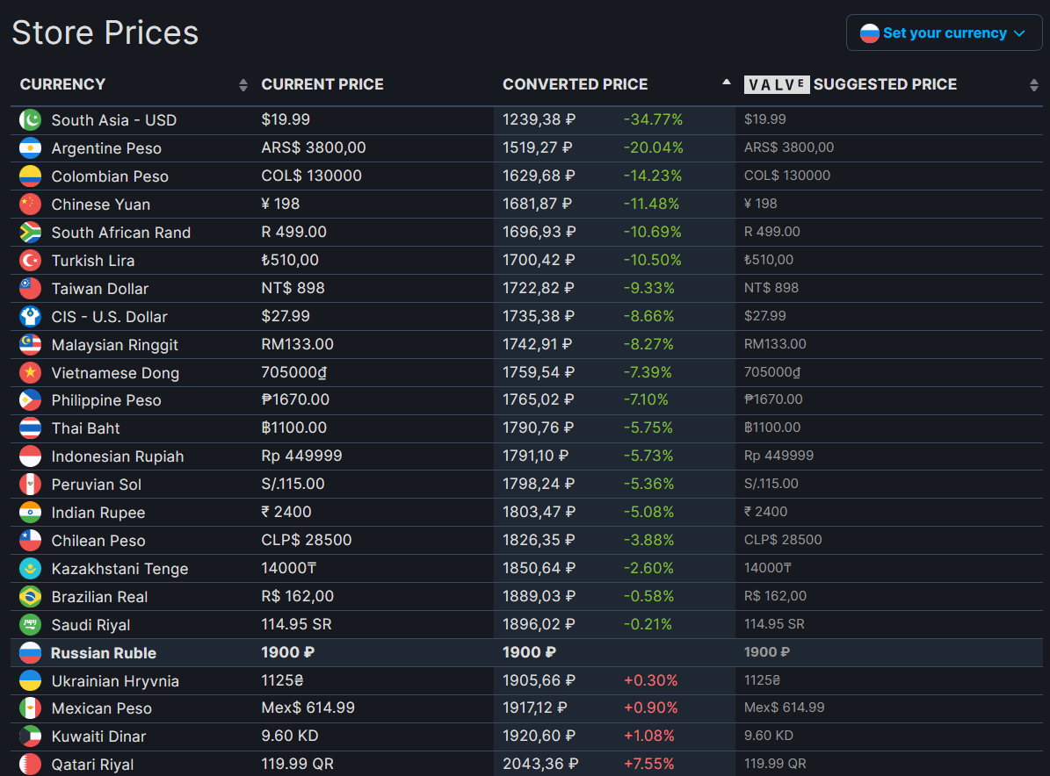Click the Chinese Yuan currency name

click(x=100, y=204)
